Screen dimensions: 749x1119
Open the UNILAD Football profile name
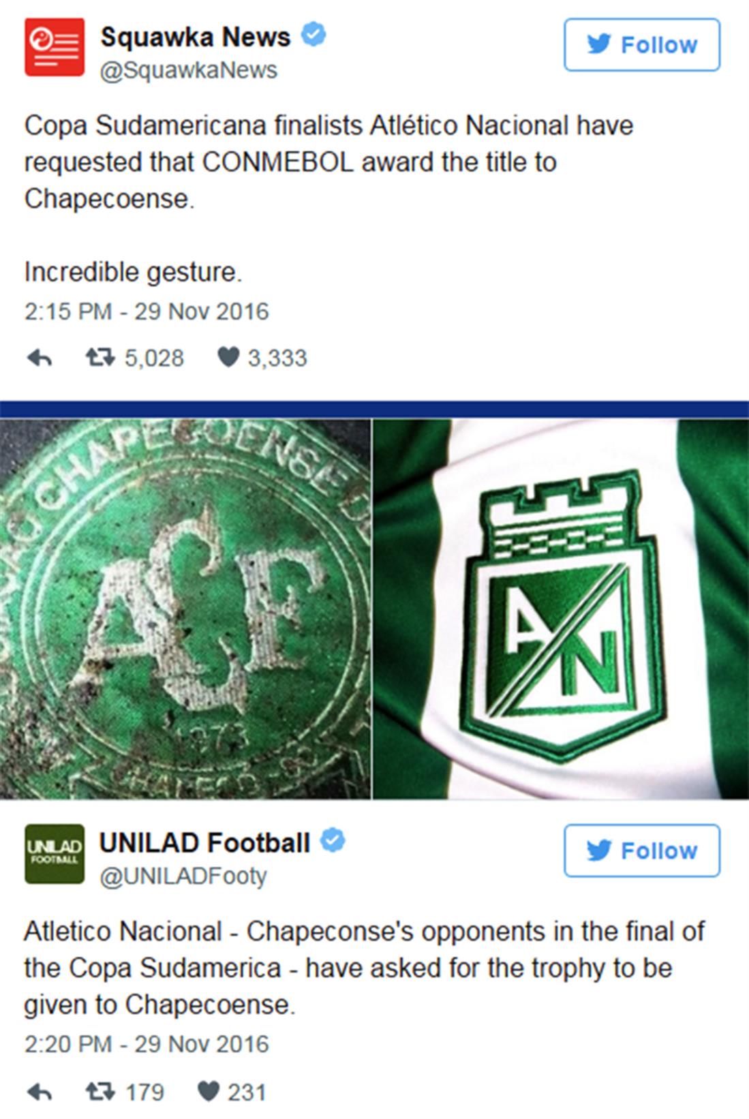[x=205, y=843]
